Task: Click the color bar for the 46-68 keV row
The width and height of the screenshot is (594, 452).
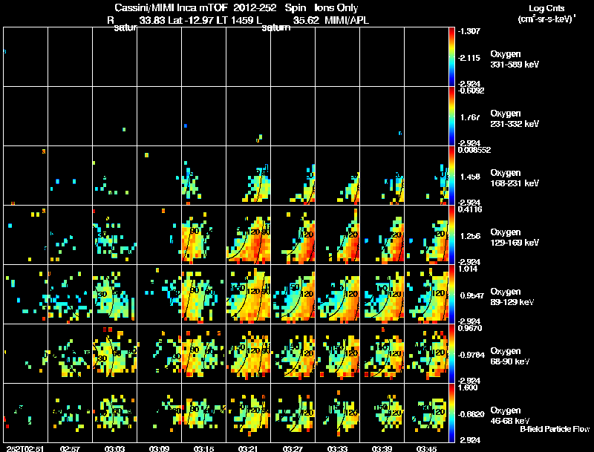Action: click(451, 413)
